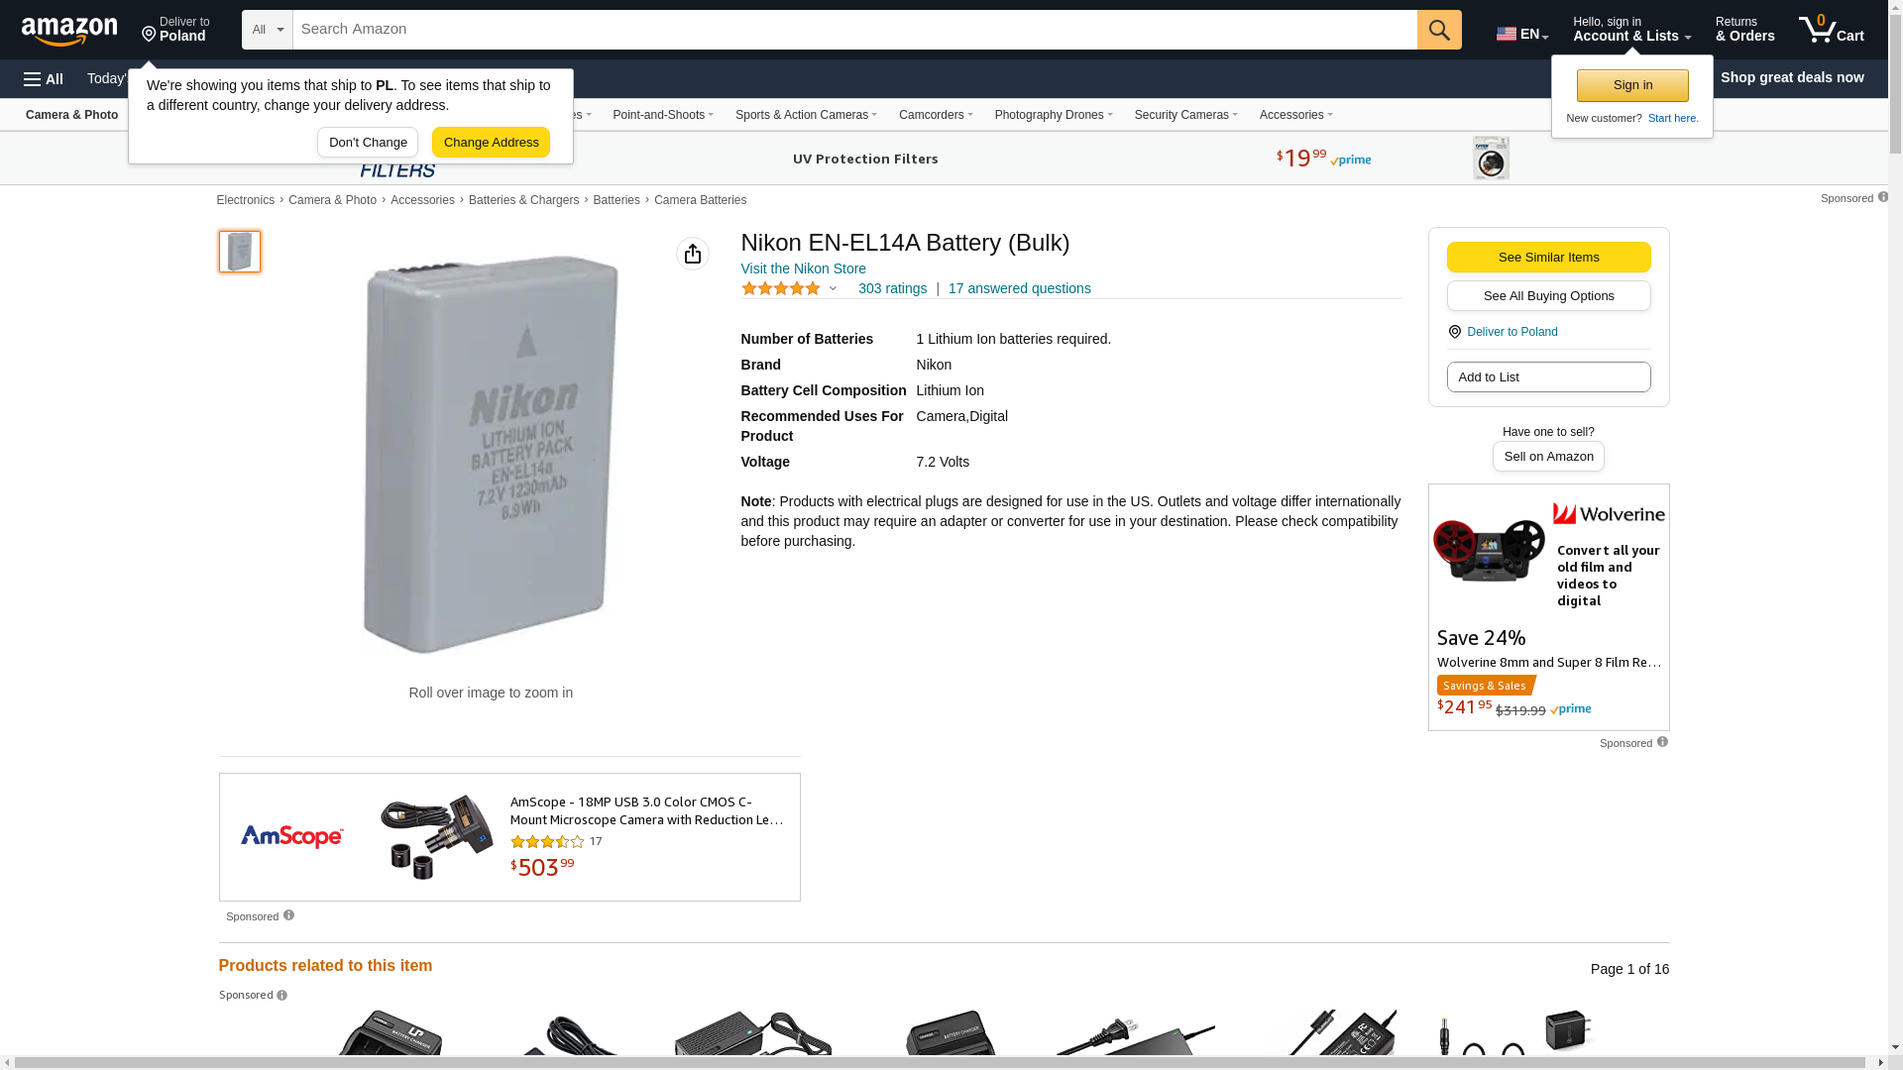Open the shopping cart

click(x=1831, y=30)
